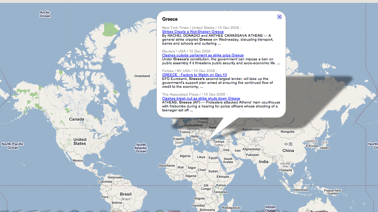Click the Kenya map label
This screenshot has width=378, height=212.
221,185
